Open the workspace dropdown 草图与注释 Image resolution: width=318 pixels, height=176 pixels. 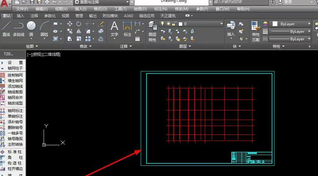click(x=102, y=2)
